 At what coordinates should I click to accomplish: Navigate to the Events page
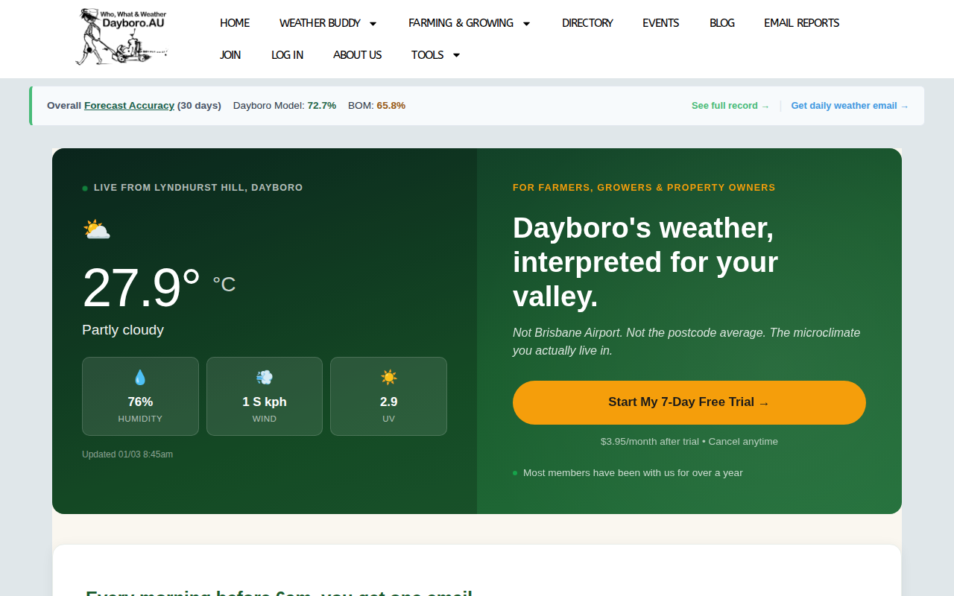tap(661, 23)
